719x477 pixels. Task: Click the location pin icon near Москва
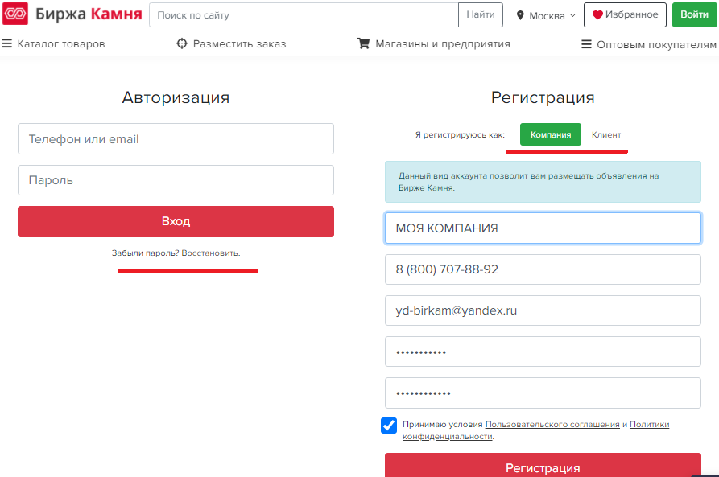click(520, 15)
